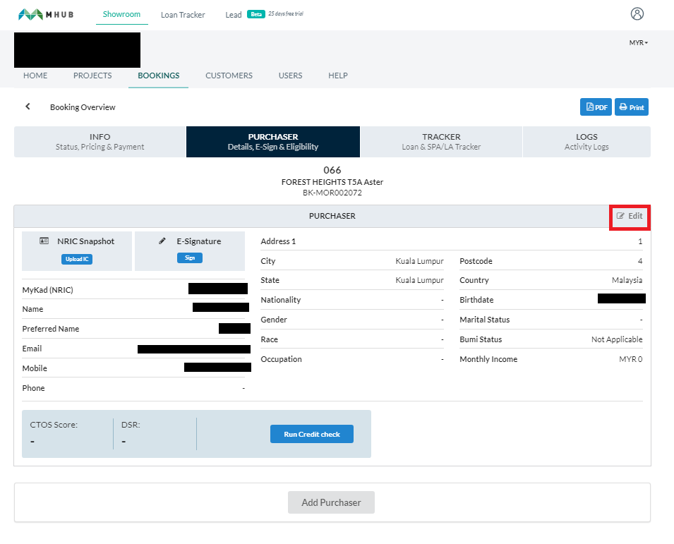Click the Nationality label
This screenshot has height=544, width=674.
tap(281, 299)
